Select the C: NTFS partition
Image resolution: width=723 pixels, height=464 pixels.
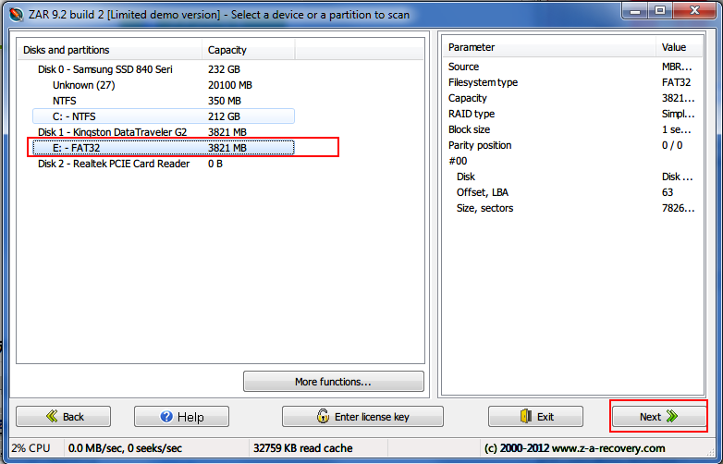(76, 116)
